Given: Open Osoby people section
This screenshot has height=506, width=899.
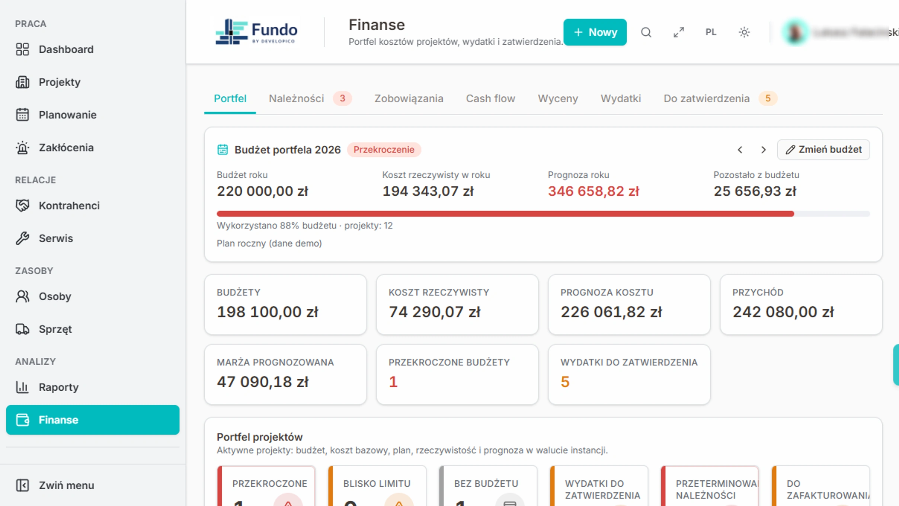Looking at the screenshot, I should 92,297.
